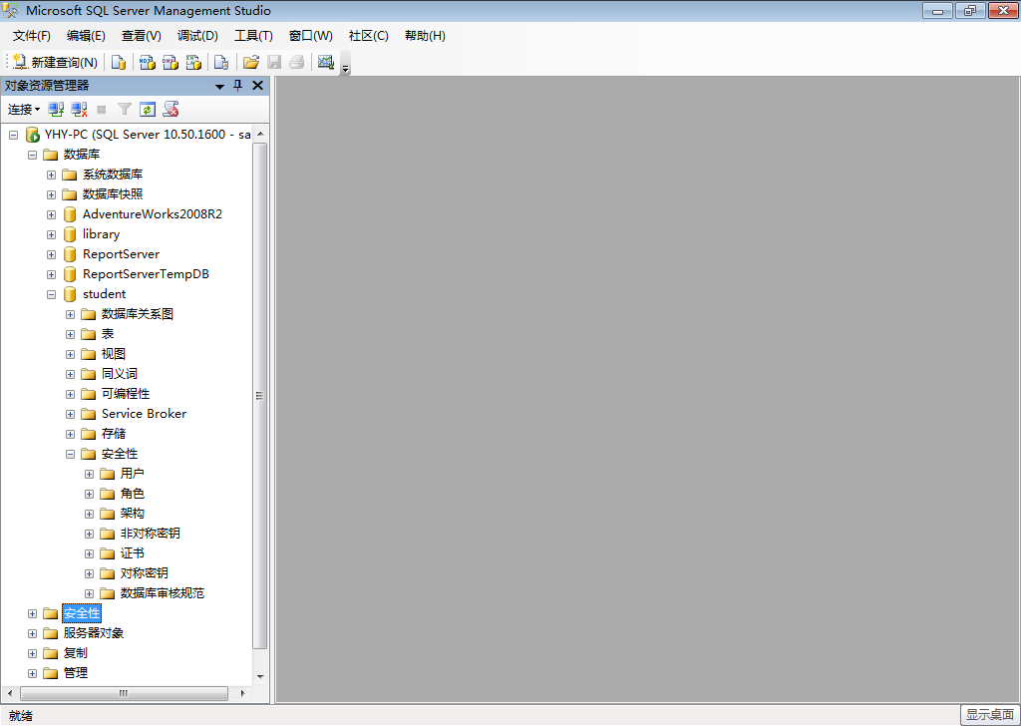The image size is (1021, 726).
Task: Click the Disconnect server icon
Action: tap(79, 110)
